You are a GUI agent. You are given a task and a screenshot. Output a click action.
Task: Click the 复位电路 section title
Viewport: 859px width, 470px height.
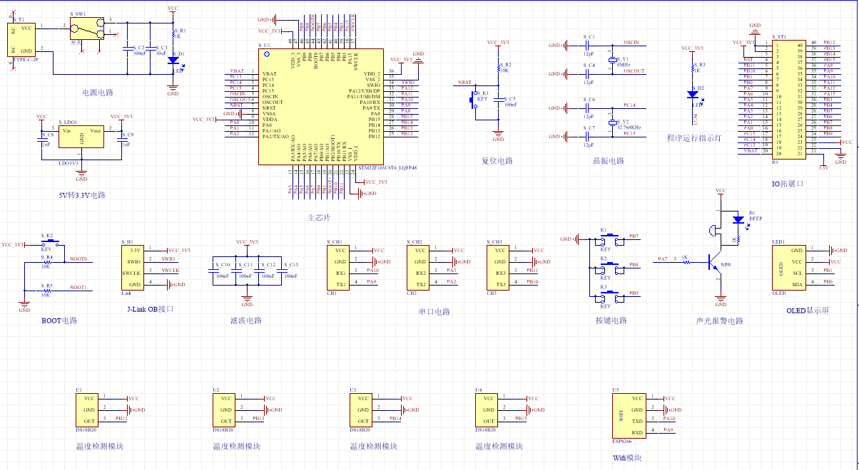[497, 161]
